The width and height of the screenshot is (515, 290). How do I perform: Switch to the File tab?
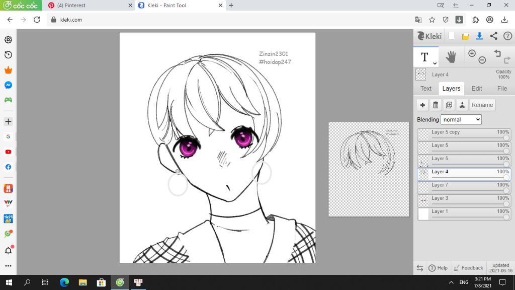502,89
